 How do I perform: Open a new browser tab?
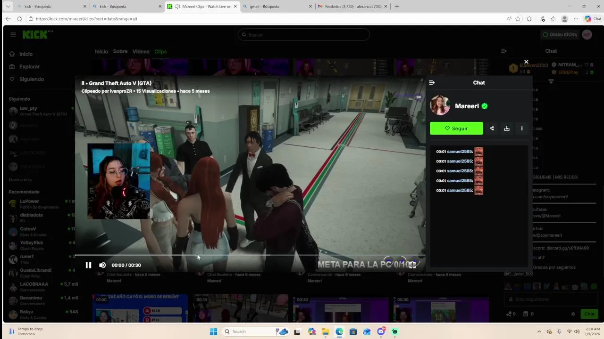397,7
